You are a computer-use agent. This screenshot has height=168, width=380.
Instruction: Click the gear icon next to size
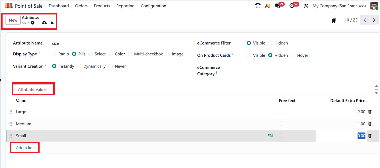point(33,23)
